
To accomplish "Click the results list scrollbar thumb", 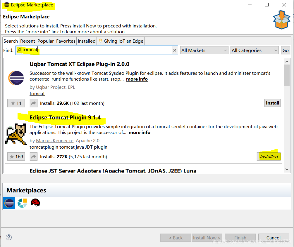I will point(287,75).
